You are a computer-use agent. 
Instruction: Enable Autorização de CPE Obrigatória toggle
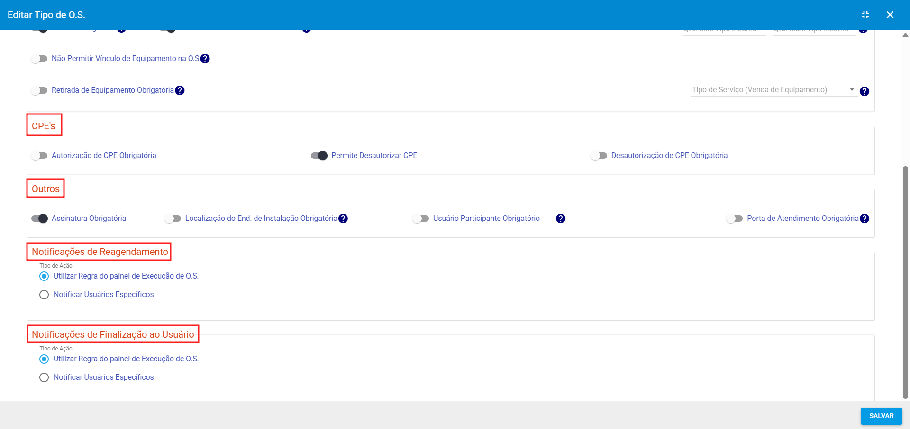tap(40, 156)
